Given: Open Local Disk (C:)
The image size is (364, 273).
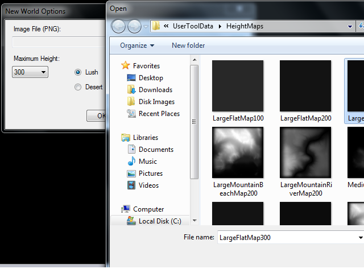Looking at the screenshot, I should pos(160,221).
